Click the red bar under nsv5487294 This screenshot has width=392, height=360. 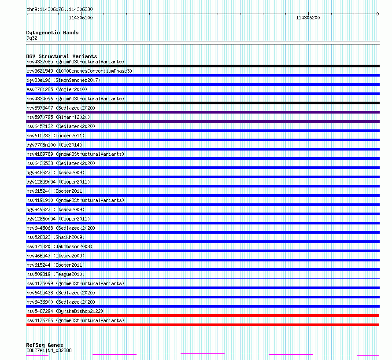203,316
